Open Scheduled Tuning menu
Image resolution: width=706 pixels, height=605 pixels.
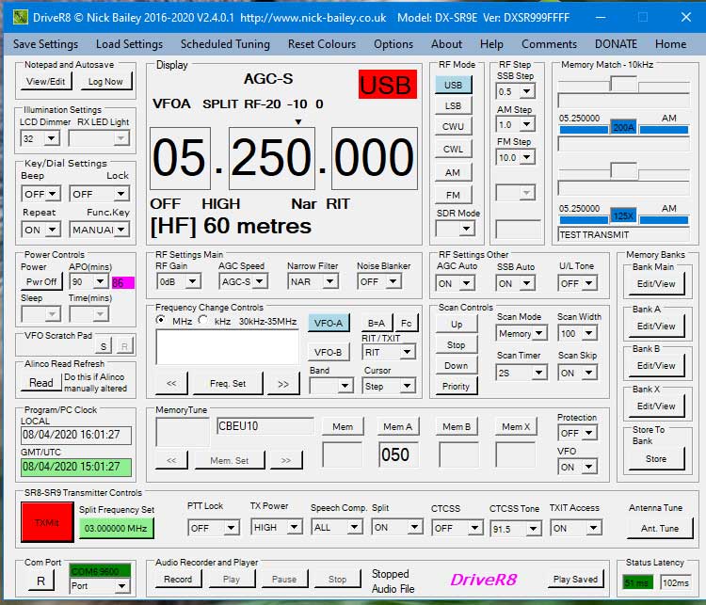(x=225, y=44)
